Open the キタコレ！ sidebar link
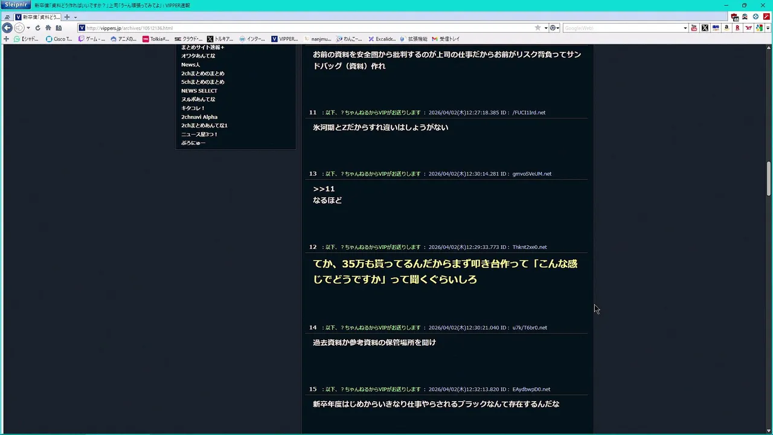Viewport: 773px width, 435px height. tap(193, 108)
